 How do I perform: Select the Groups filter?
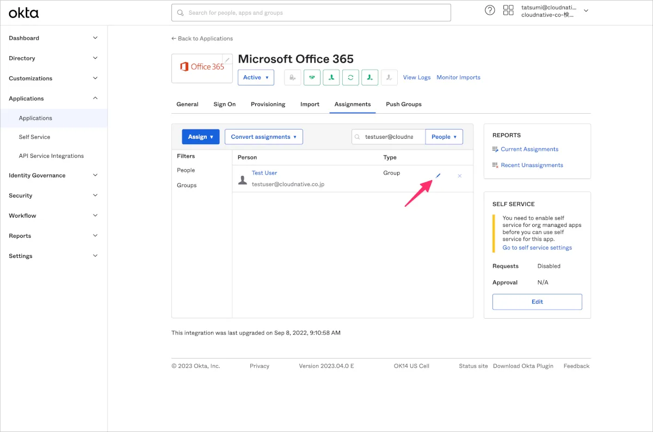187,186
